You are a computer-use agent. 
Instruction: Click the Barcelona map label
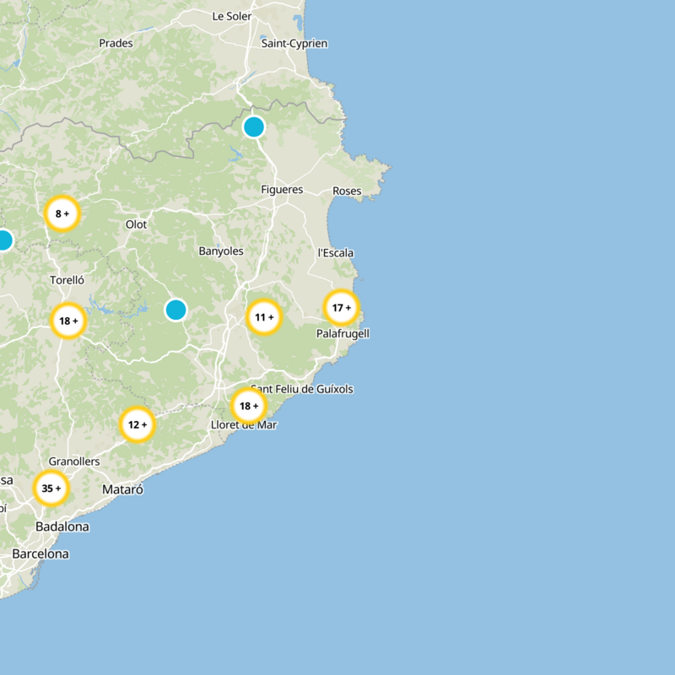[x=40, y=553]
